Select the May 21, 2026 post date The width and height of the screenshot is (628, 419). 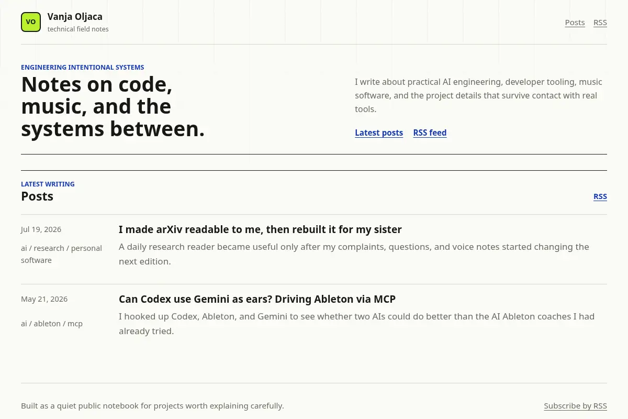click(44, 299)
